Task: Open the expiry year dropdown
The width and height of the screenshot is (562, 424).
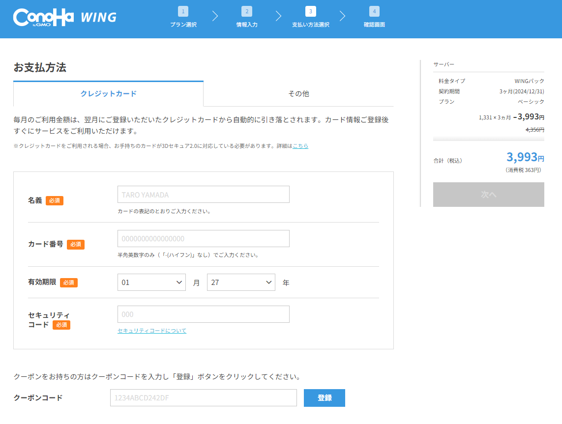Action: (241, 283)
